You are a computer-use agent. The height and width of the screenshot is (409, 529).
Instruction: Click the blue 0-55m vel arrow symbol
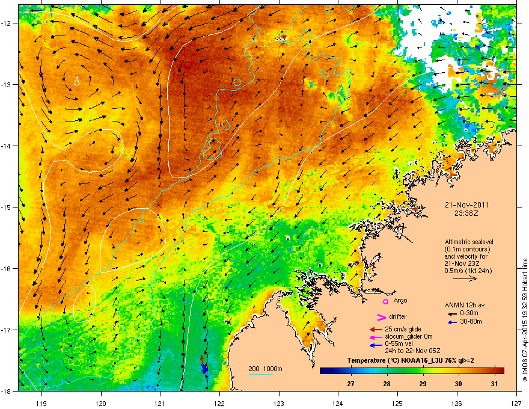(x=376, y=345)
